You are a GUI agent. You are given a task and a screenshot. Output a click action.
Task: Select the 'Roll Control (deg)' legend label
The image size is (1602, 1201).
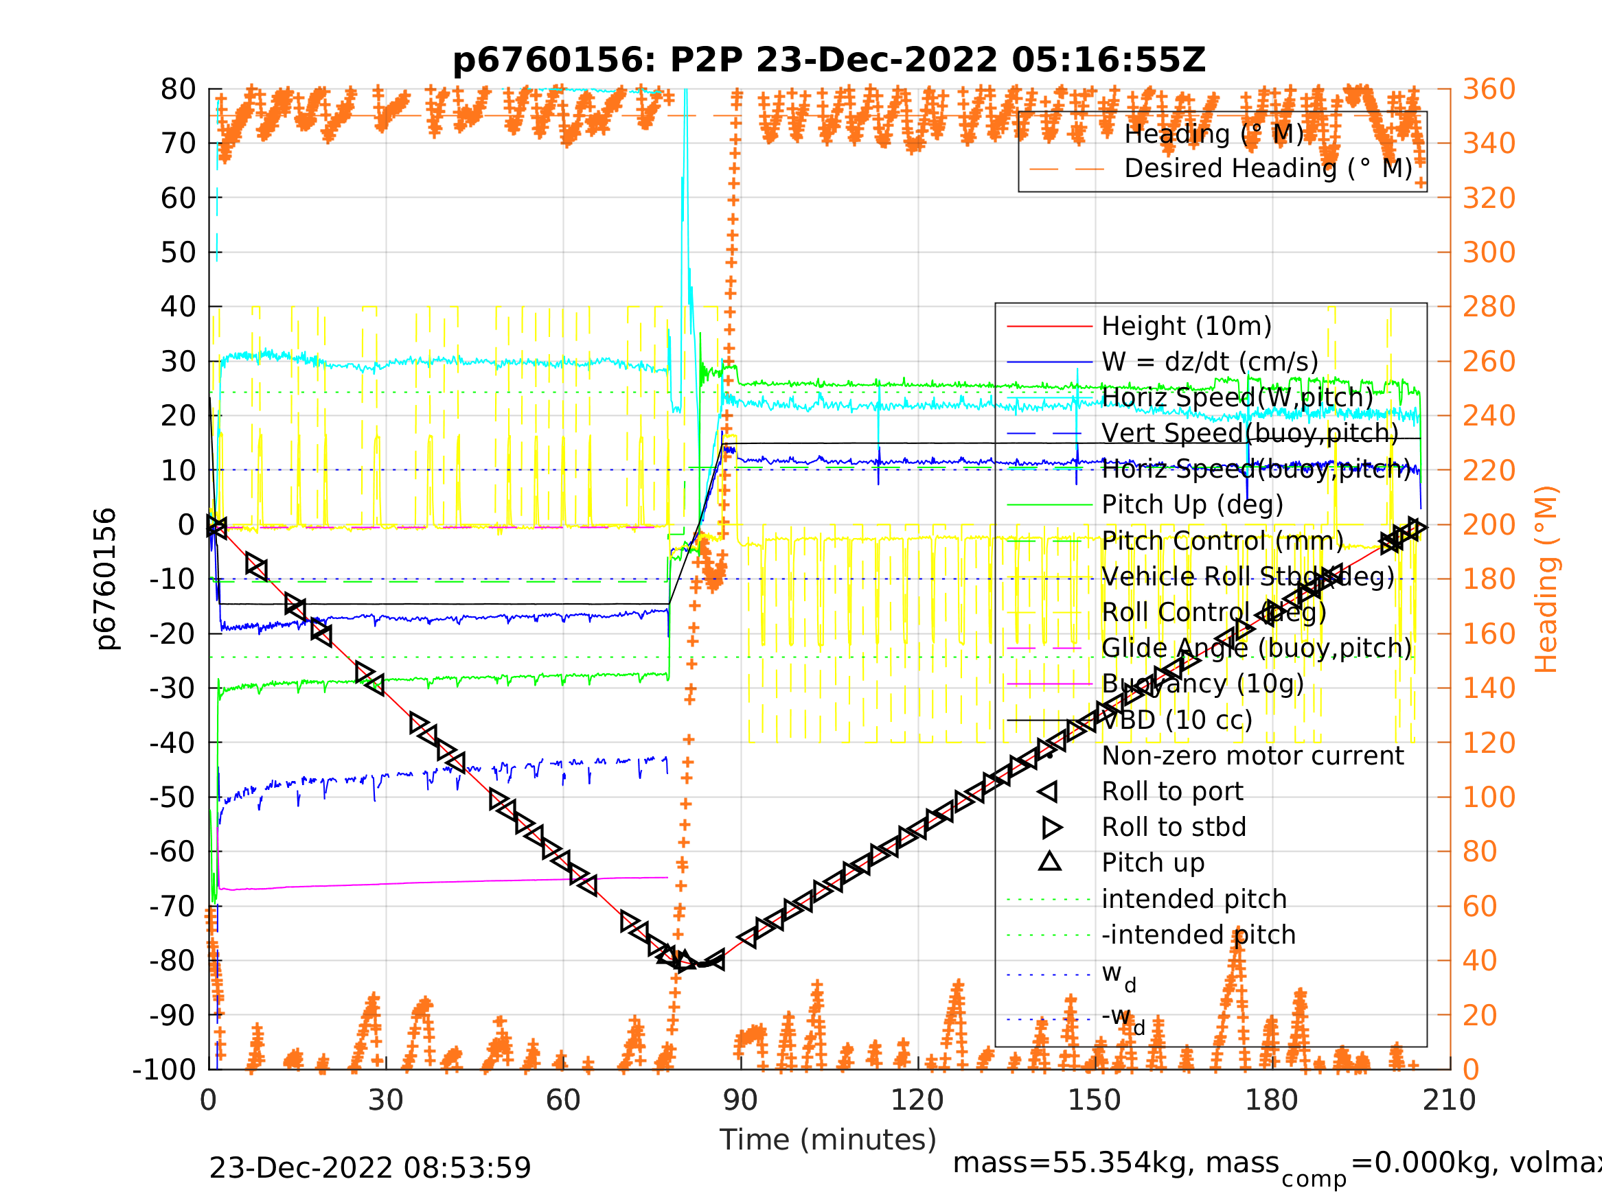[x=1214, y=612]
